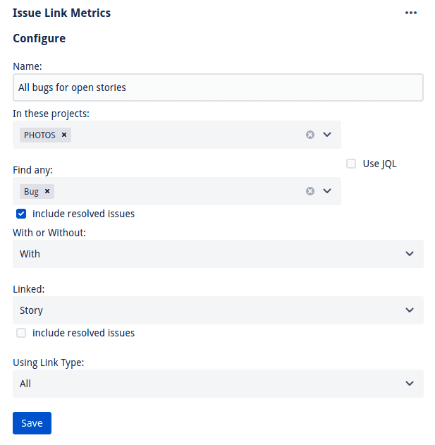
Task: Click the PHOTOS project chip
Action: [39, 135]
